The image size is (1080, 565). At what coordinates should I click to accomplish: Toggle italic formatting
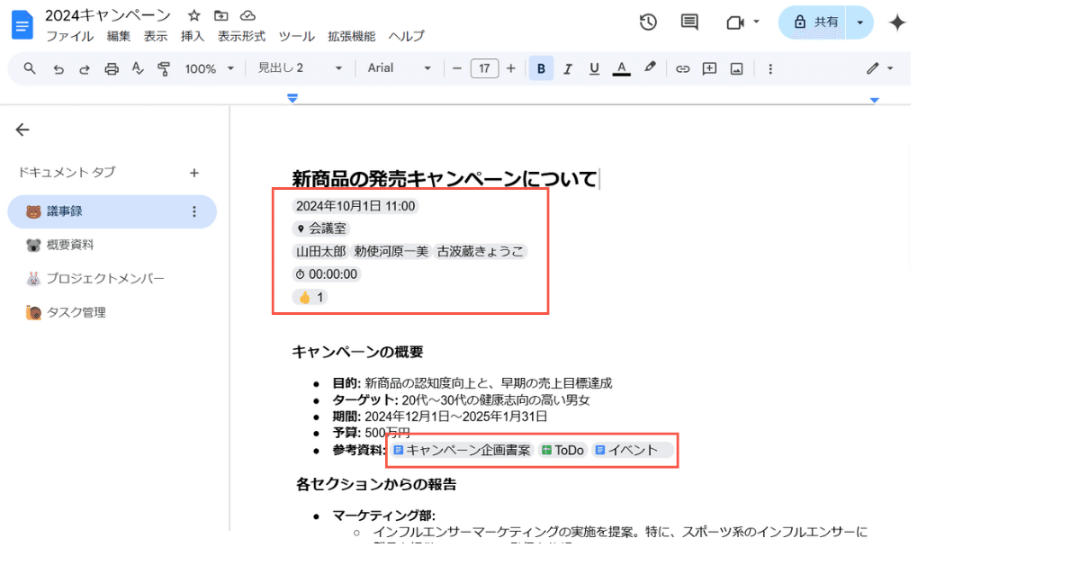pos(568,68)
